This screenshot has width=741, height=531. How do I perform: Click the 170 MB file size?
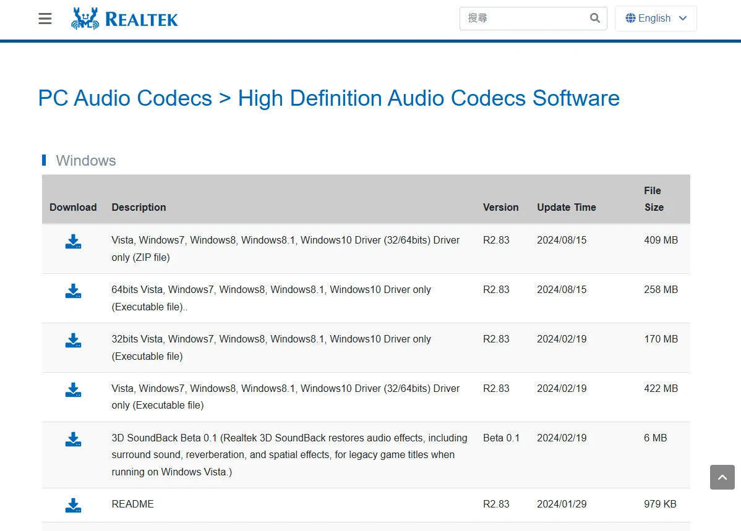pyautogui.click(x=661, y=339)
